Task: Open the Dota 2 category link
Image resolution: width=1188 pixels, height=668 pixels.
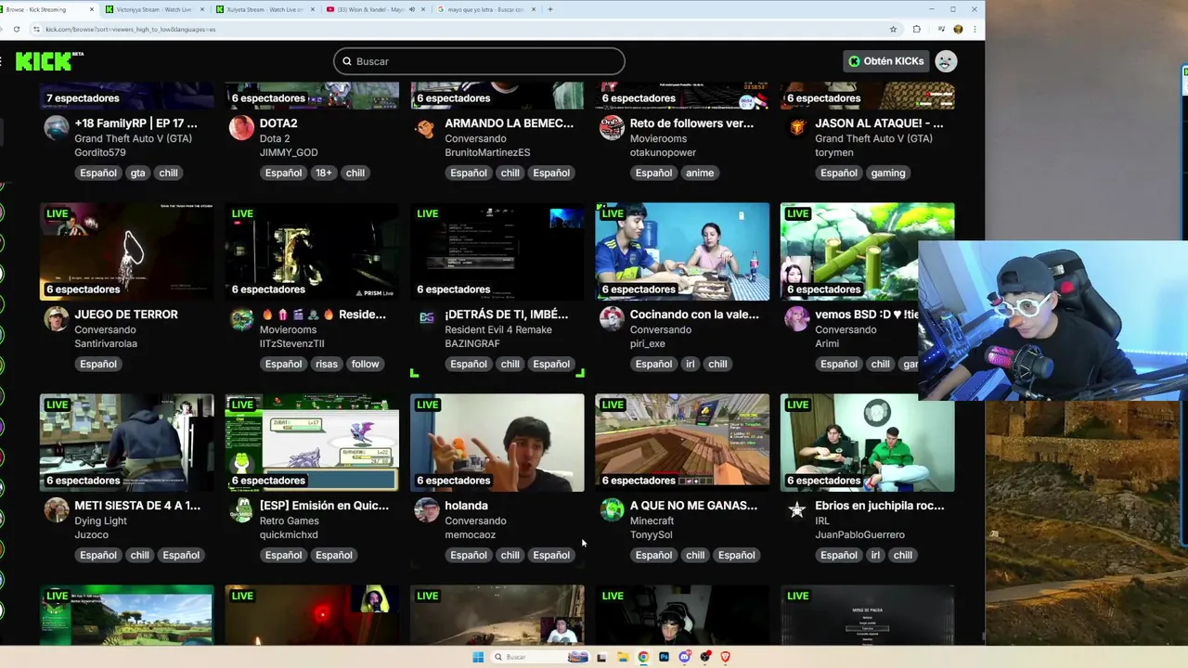Action: (274, 138)
